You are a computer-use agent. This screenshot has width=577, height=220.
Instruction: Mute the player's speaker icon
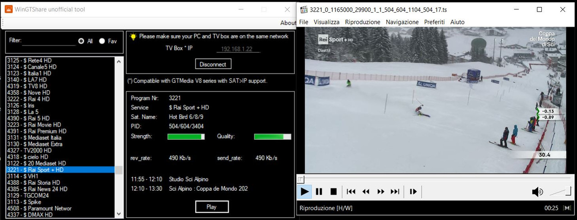tap(537, 192)
